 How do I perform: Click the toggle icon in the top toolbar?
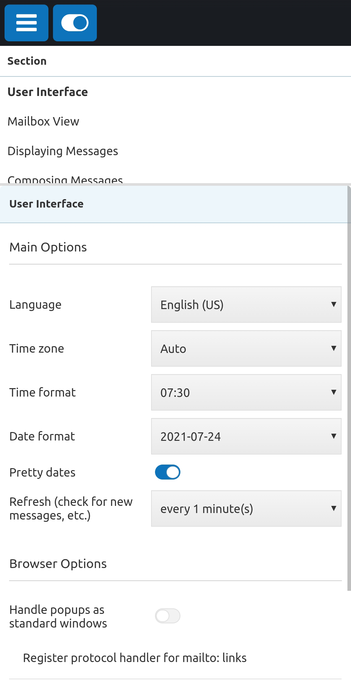point(75,23)
